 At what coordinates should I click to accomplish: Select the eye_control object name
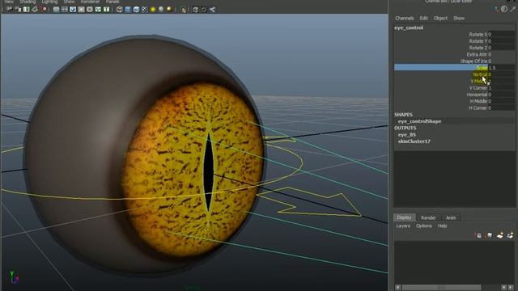pyautogui.click(x=409, y=27)
